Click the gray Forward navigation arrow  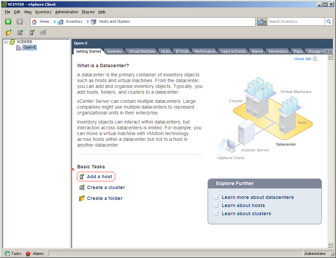(x=19, y=21)
